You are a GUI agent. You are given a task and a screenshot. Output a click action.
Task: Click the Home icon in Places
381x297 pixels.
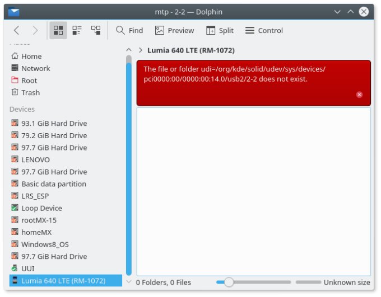coord(15,56)
